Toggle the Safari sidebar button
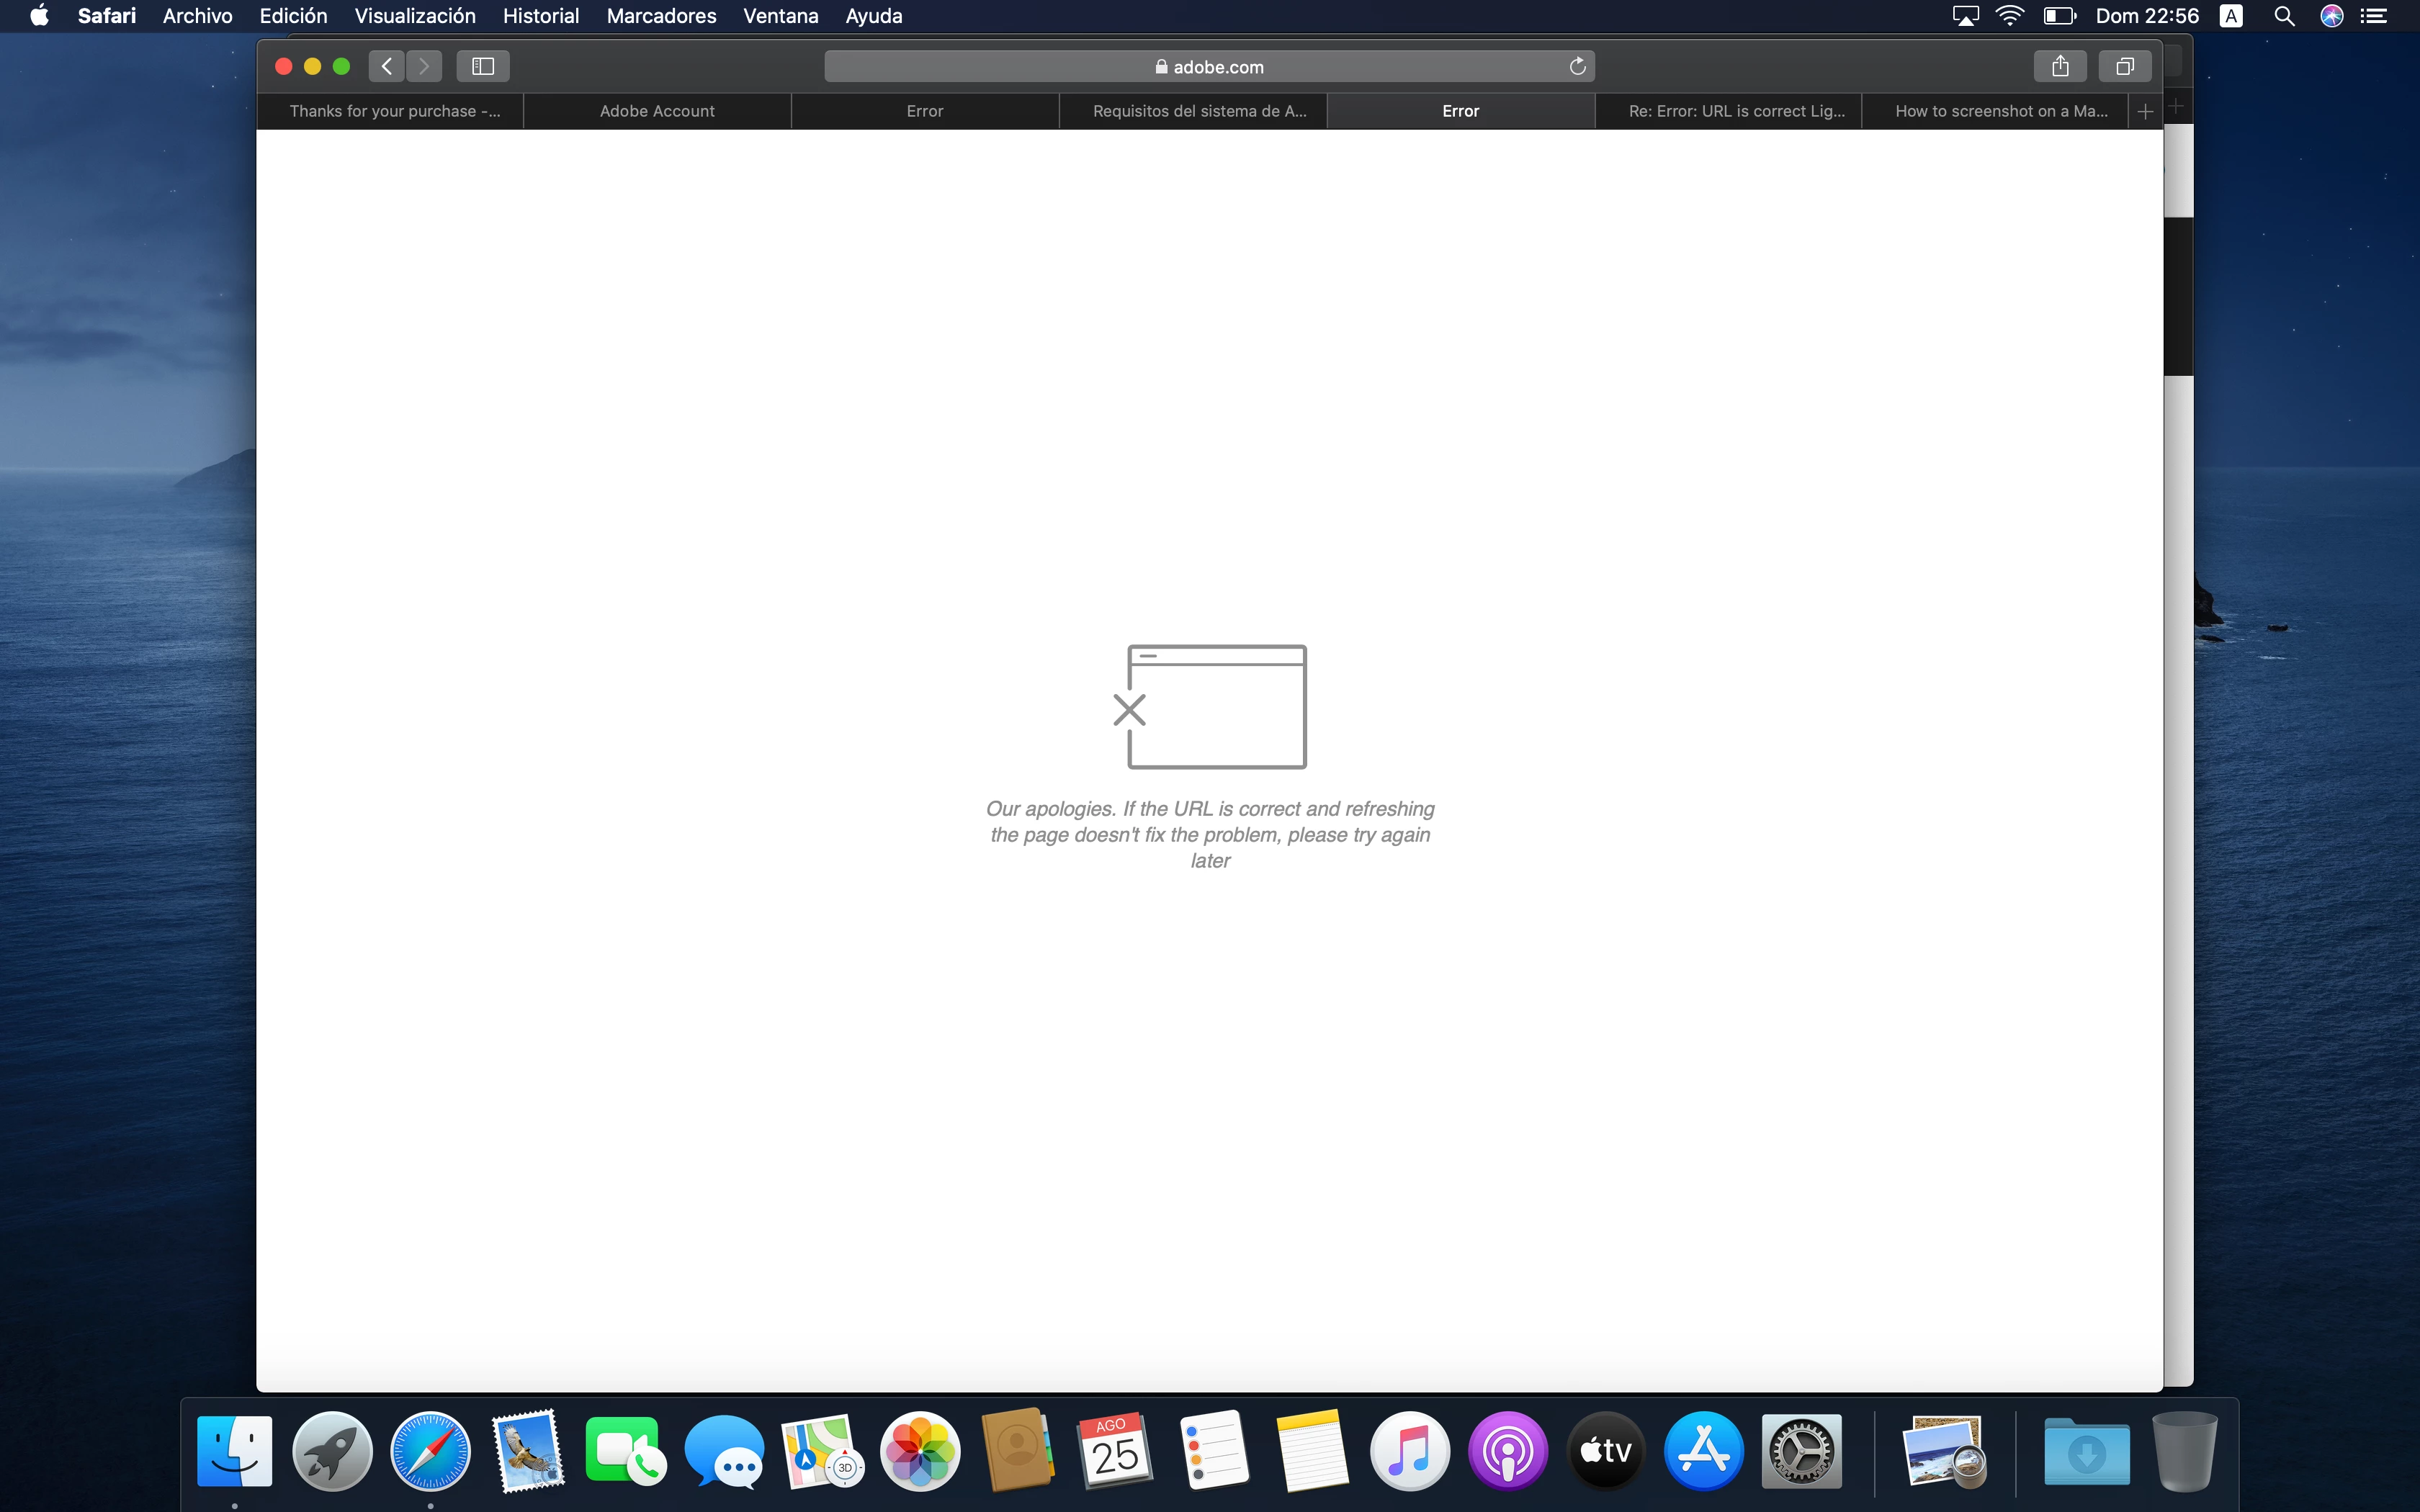Image resolution: width=2420 pixels, height=1512 pixels. pyautogui.click(x=483, y=66)
